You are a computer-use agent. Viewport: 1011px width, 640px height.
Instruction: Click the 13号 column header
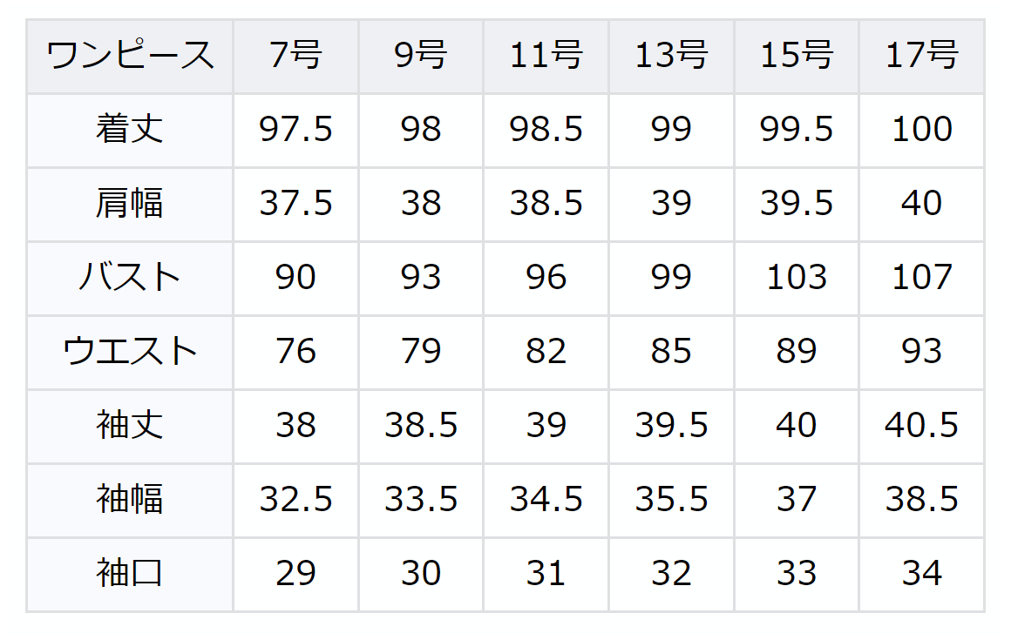coord(671,57)
